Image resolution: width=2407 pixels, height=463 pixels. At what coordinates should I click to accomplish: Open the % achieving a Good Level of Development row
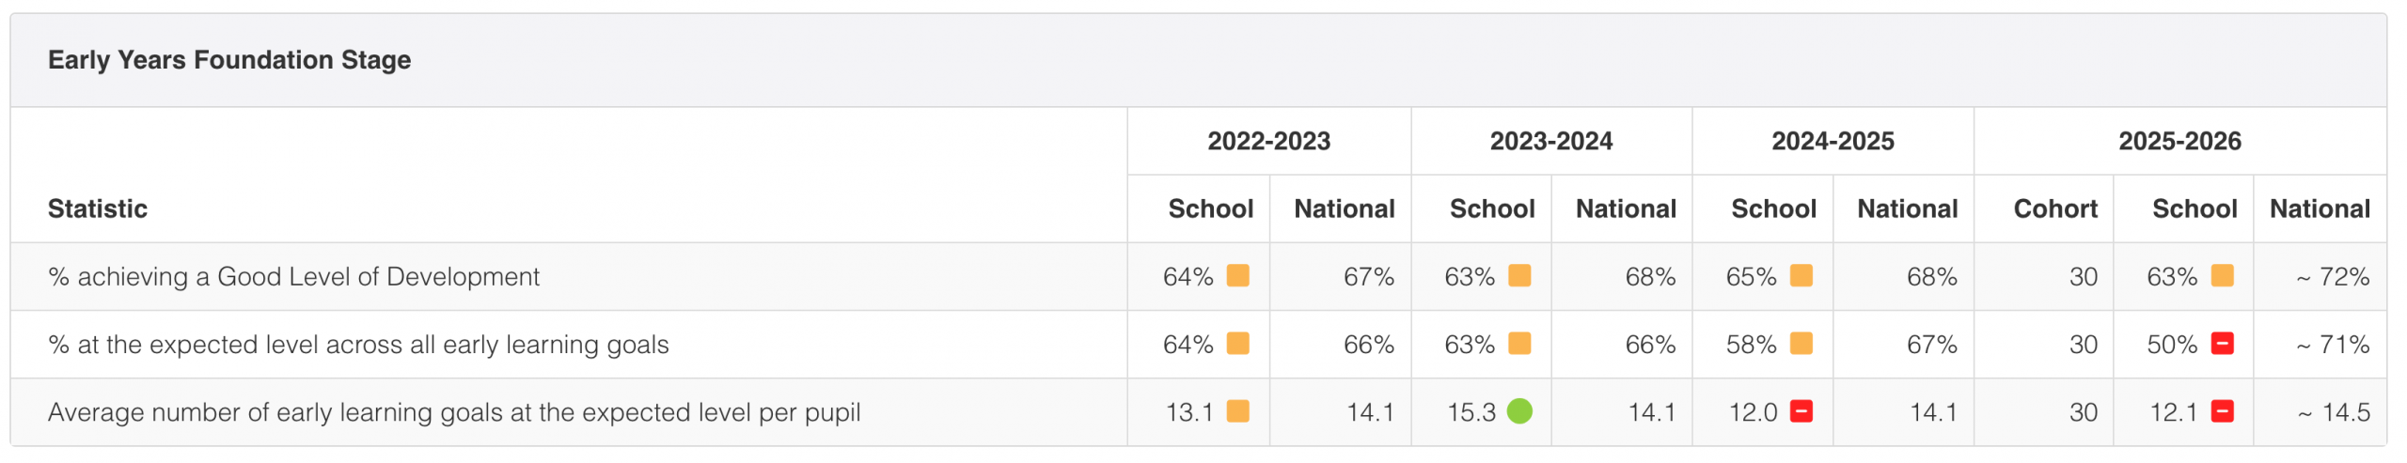tap(1198, 276)
